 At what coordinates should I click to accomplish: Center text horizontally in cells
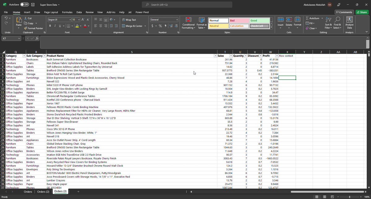pyautogui.click(x=101, y=26)
